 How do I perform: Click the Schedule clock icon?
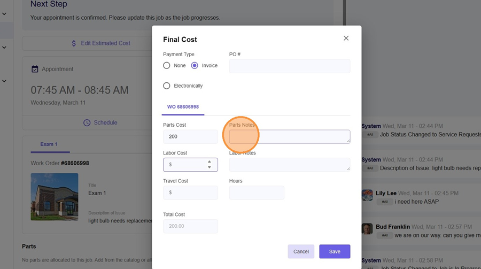tap(87, 122)
